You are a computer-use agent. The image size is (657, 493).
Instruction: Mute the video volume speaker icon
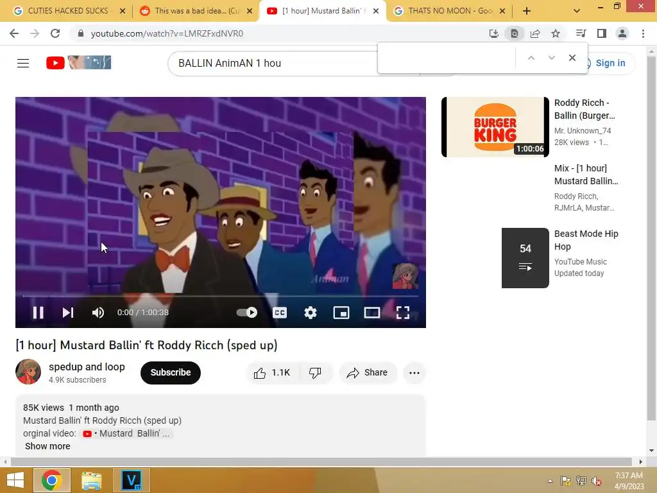(x=98, y=313)
